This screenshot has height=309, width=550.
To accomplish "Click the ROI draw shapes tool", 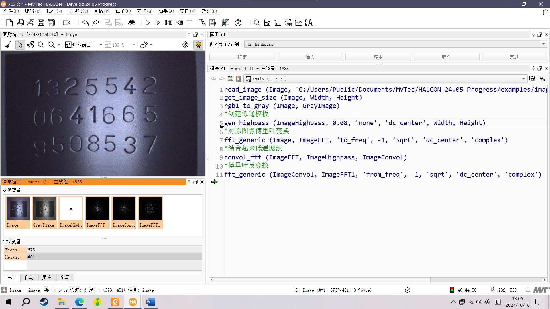I will point(144,45).
